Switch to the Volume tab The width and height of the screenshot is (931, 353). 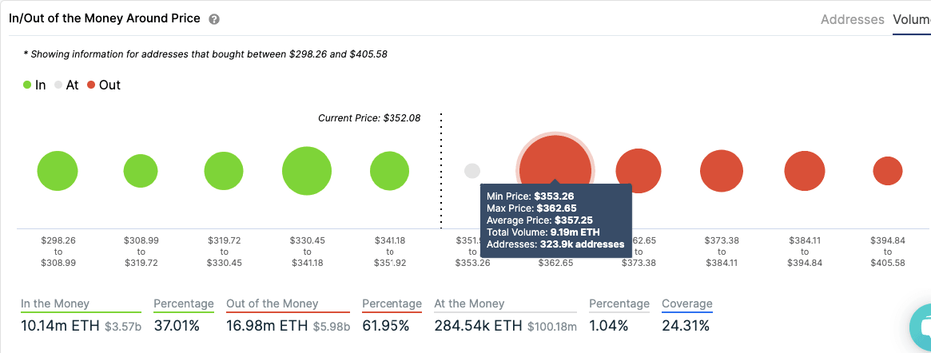coord(912,19)
